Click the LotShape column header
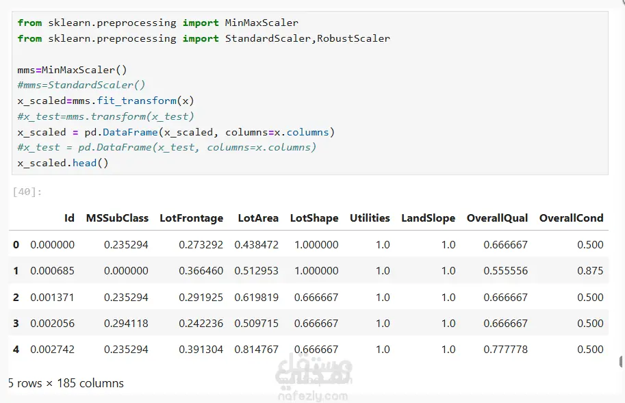 (x=314, y=218)
